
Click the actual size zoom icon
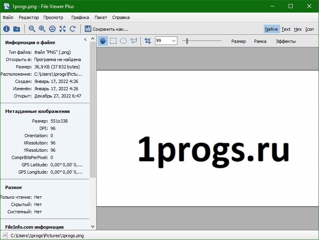[x=52, y=29]
